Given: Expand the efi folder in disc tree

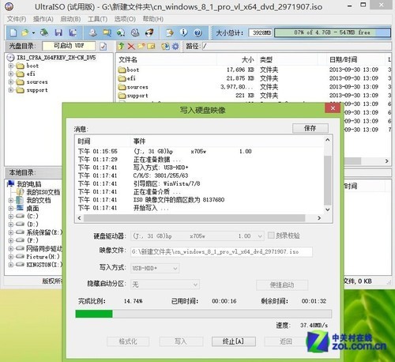Looking at the screenshot, I should [11, 74].
